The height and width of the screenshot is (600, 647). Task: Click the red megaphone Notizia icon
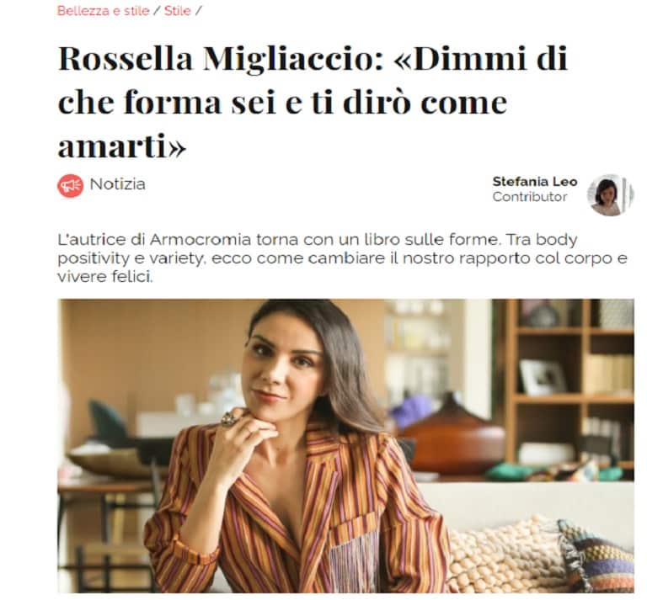[x=70, y=185]
